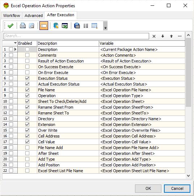Enable the File Name Add checkbox
Image resolution: width=194 pixels, height=196 pixels.
pos(27,148)
